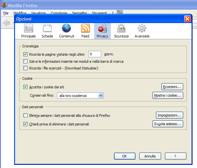Open the Segnalibri menu
The image size is (197, 168).
pyautogui.click(x=79, y=13)
